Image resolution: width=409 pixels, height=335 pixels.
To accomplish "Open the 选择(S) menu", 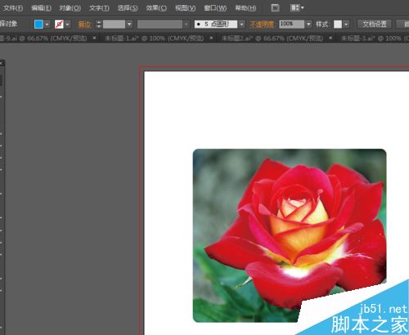I will (128, 8).
